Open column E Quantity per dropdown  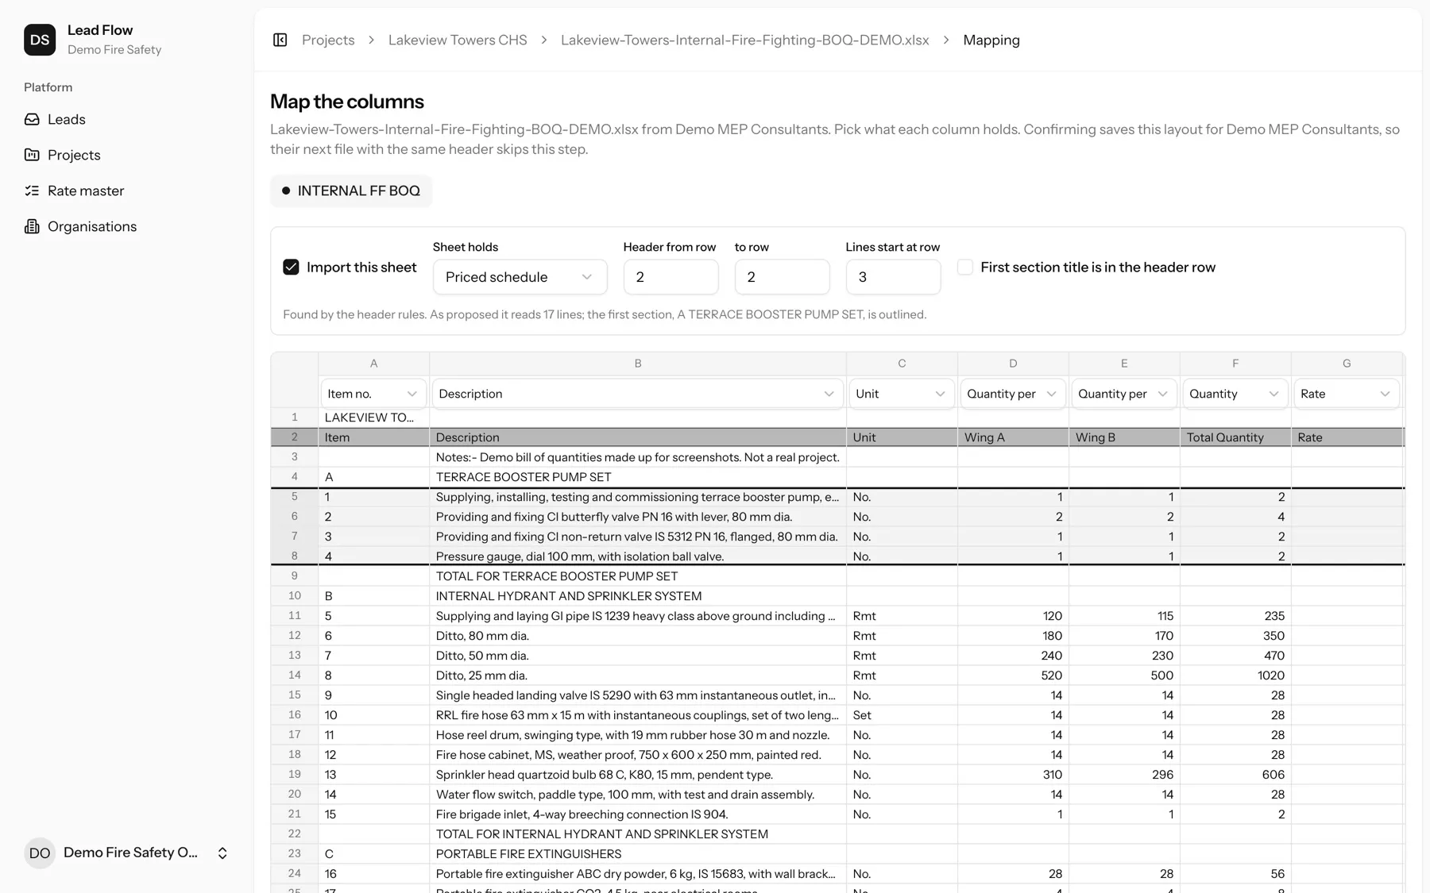pyautogui.click(x=1123, y=394)
